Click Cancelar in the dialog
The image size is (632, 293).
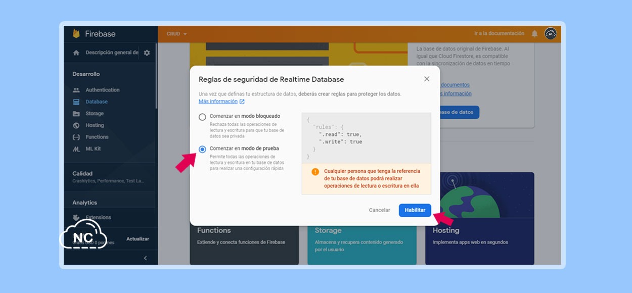(x=380, y=210)
